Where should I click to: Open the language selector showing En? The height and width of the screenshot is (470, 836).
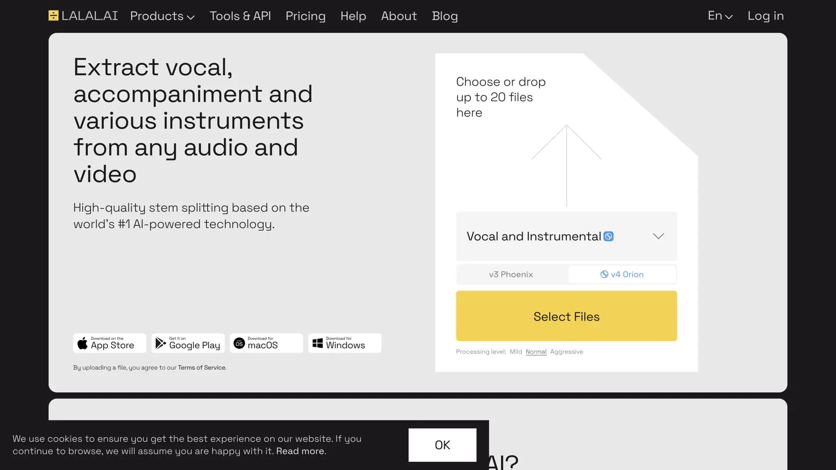[719, 16]
